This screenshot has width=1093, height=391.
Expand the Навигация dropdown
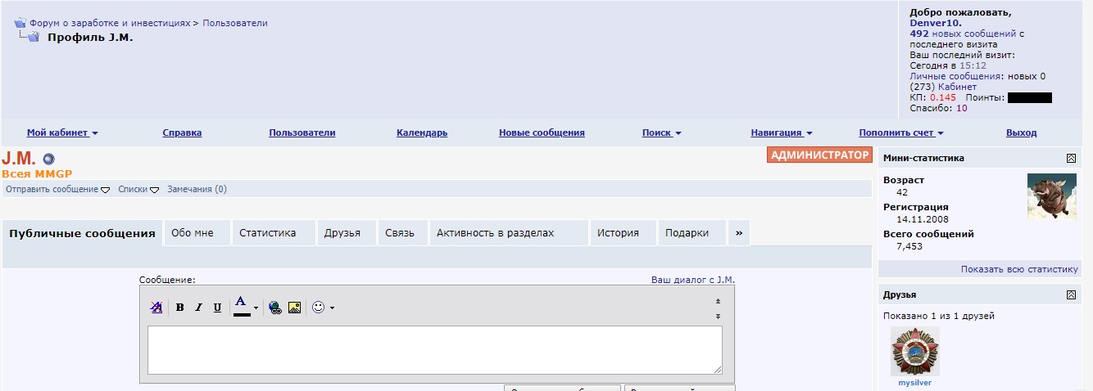[782, 133]
